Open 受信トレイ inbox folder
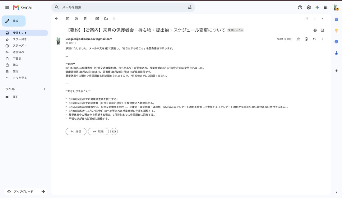342x198 pixels. click(x=24, y=33)
